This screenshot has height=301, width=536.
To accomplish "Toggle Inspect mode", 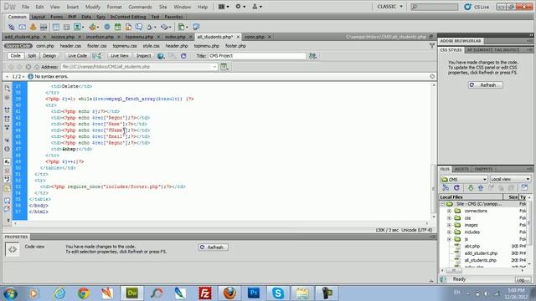I will (143, 56).
